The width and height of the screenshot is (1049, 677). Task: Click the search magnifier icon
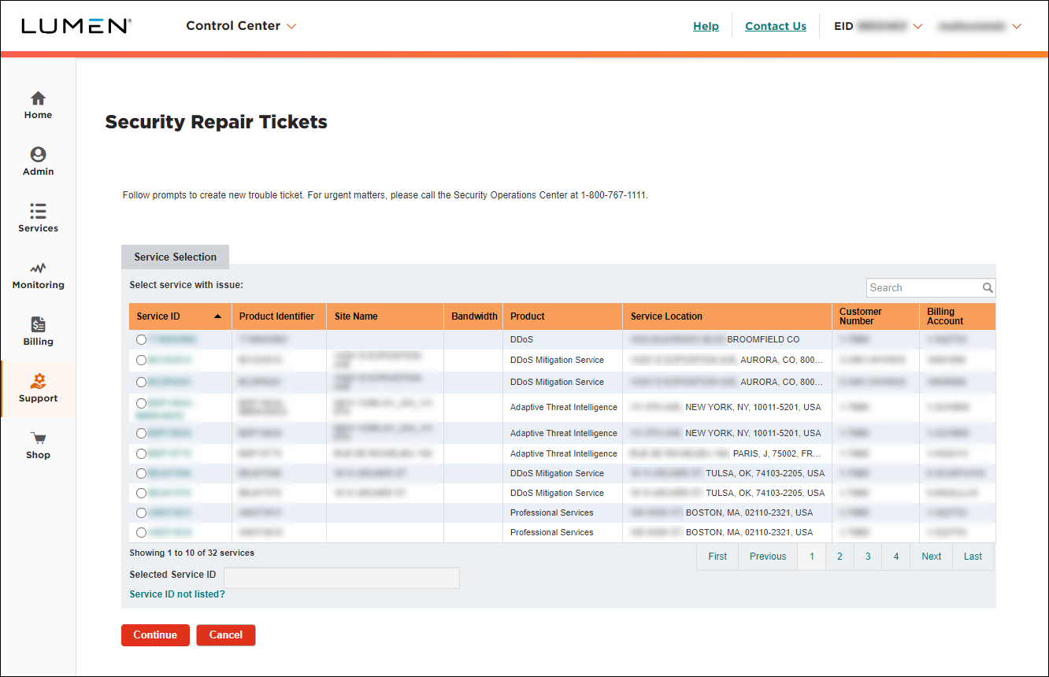(x=988, y=288)
